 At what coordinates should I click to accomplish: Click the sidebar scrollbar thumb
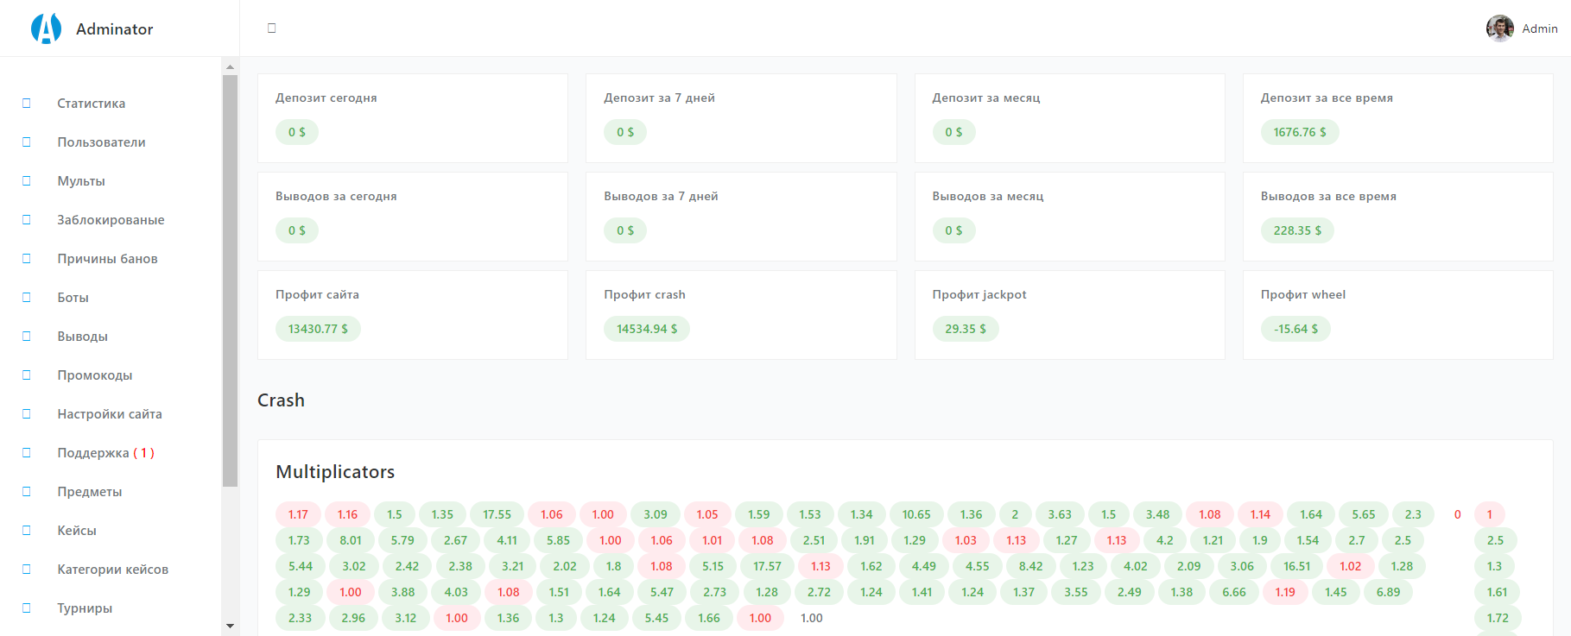tap(230, 281)
